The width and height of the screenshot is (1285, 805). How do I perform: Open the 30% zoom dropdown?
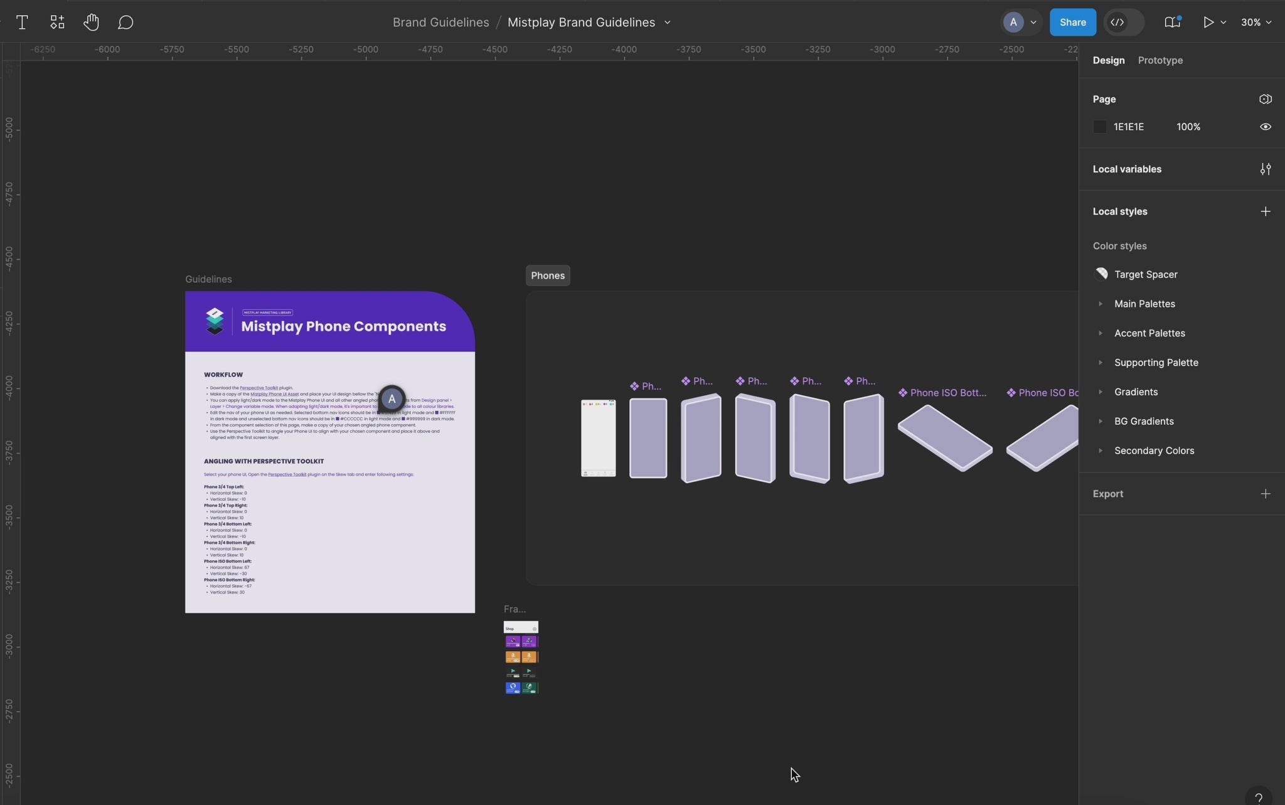point(1256,23)
